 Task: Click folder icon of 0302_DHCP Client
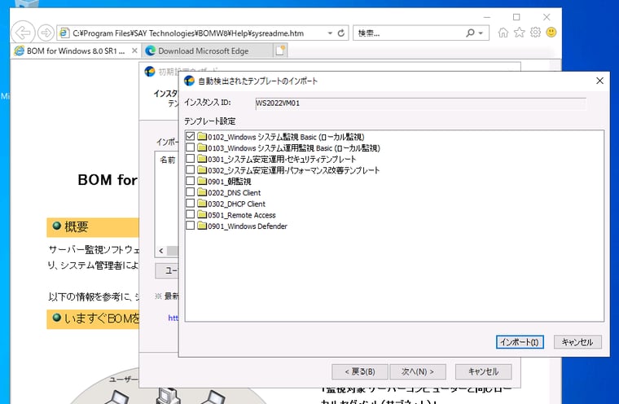[202, 203]
